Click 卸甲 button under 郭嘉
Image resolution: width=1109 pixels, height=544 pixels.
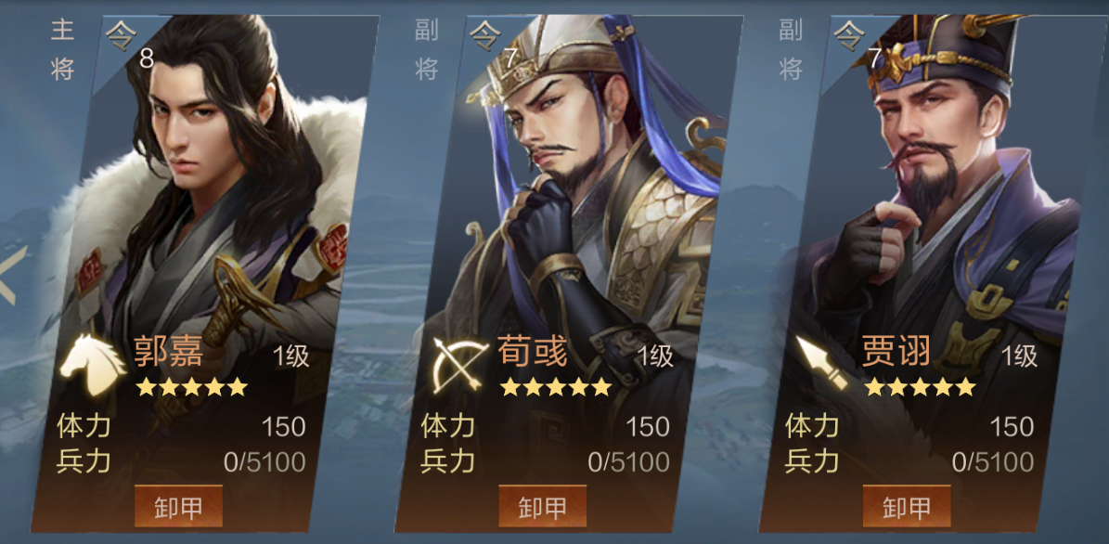point(178,507)
